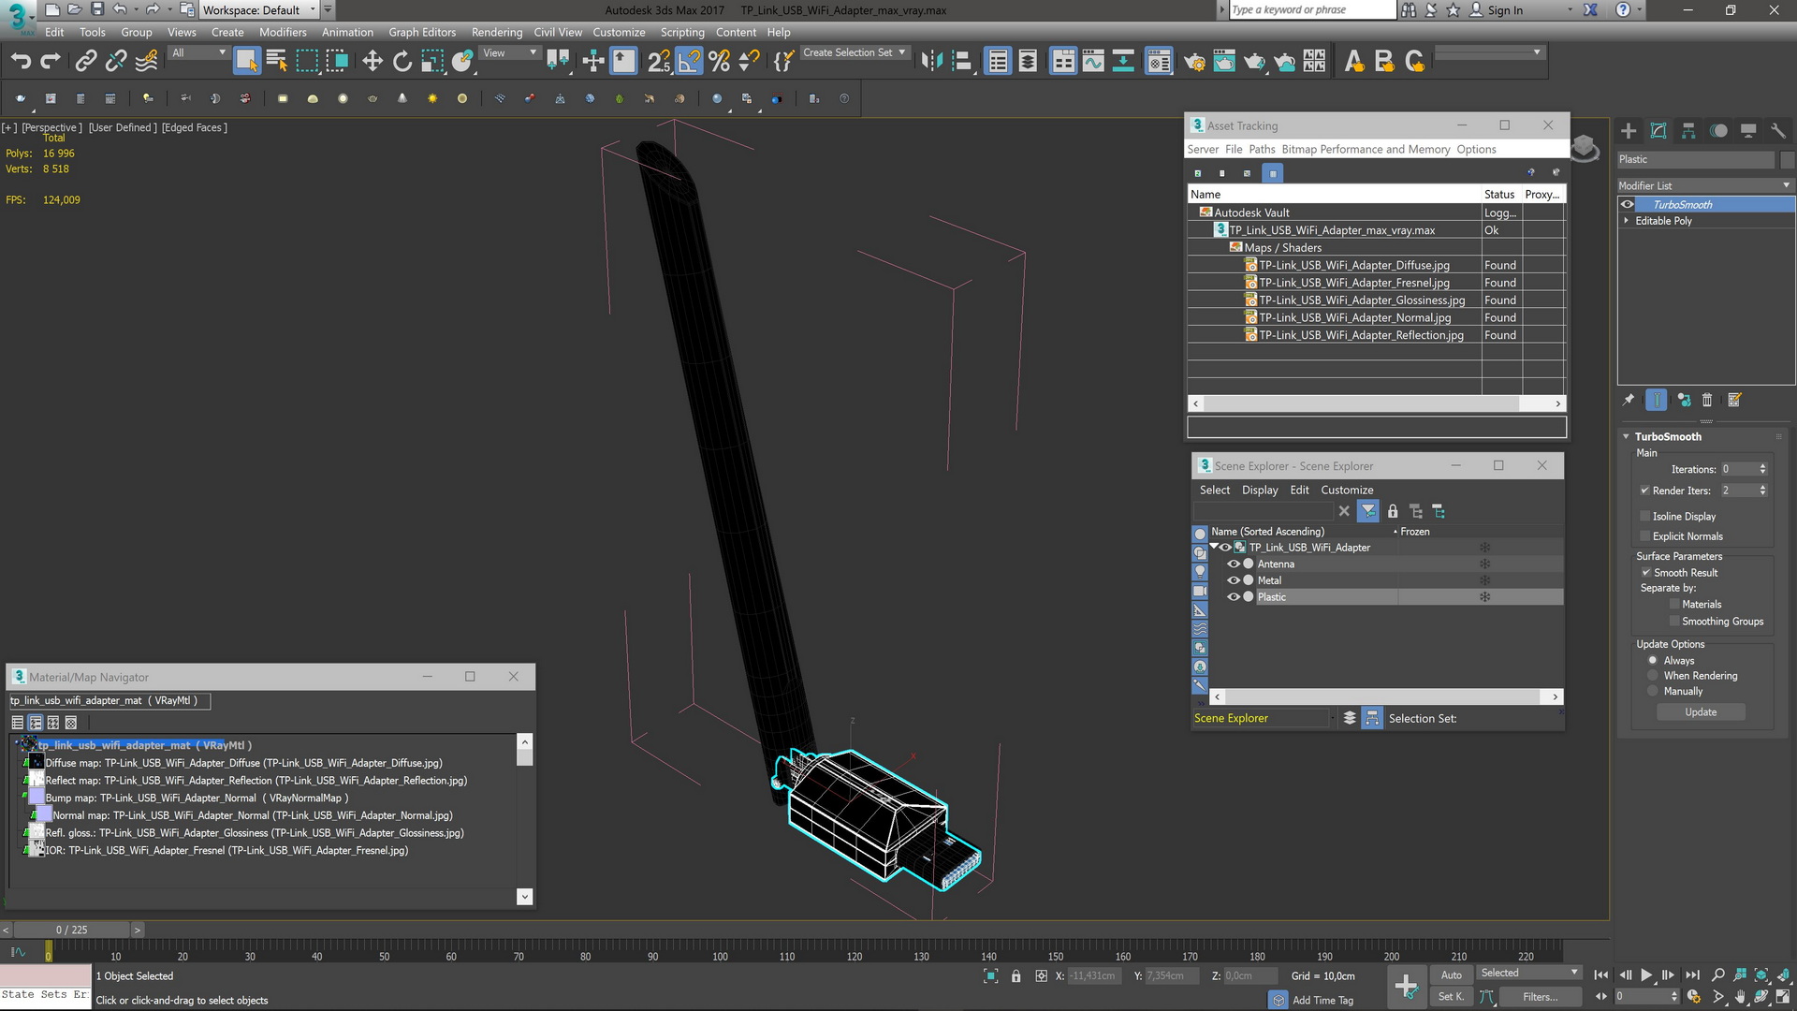This screenshot has height=1011, width=1797.
Task: Select the When Rendering update option
Action: [1653, 676]
